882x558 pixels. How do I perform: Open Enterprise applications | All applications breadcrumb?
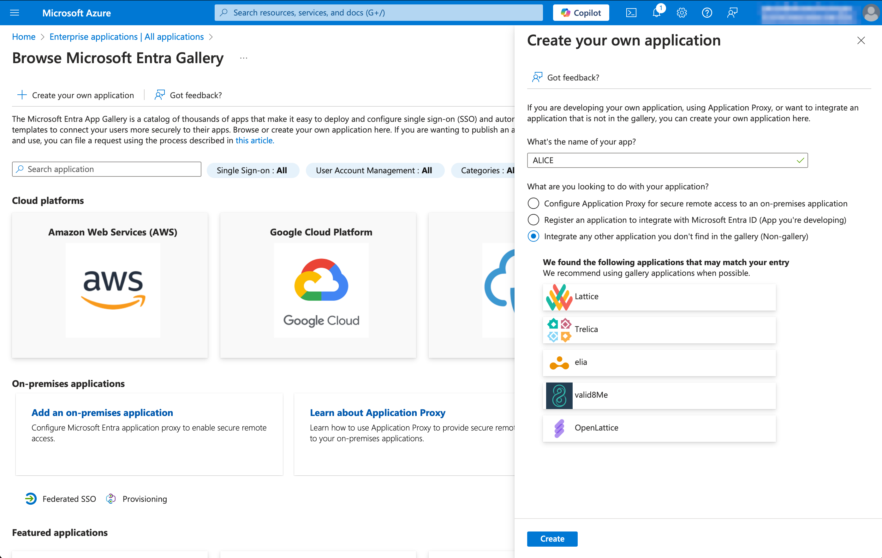tap(126, 37)
